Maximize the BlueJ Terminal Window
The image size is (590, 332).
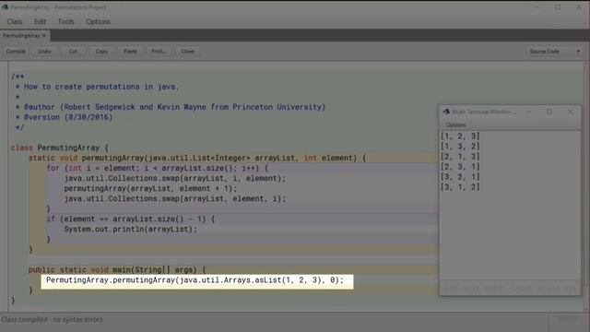click(x=549, y=112)
